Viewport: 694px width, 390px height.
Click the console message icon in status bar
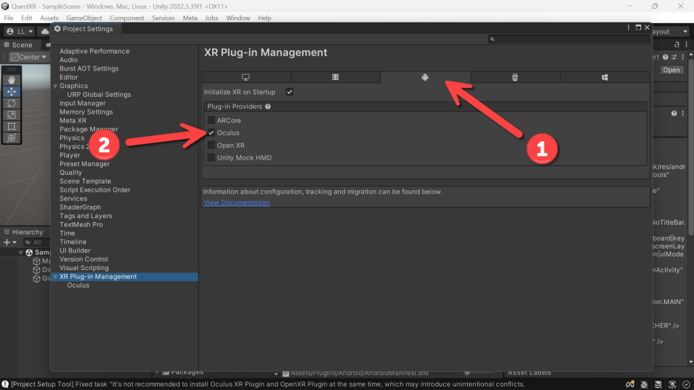pyautogui.click(x=5, y=385)
